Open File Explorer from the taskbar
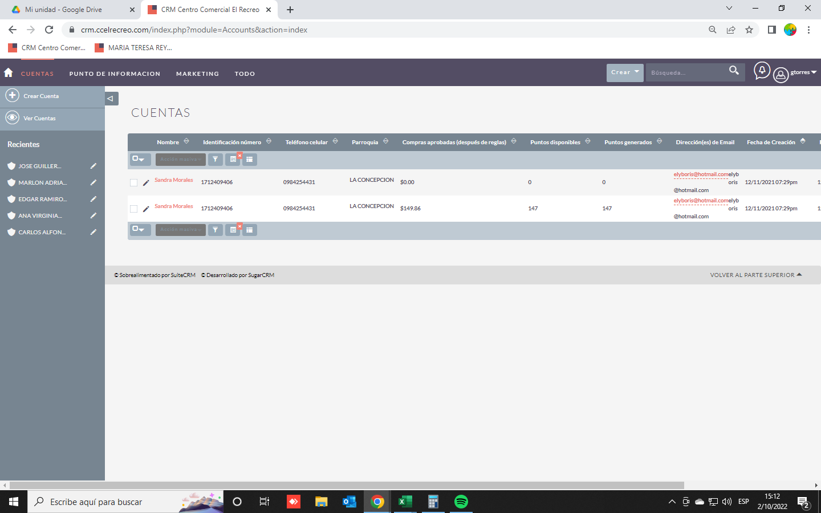This screenshot has width=821, height=513. 321,502
